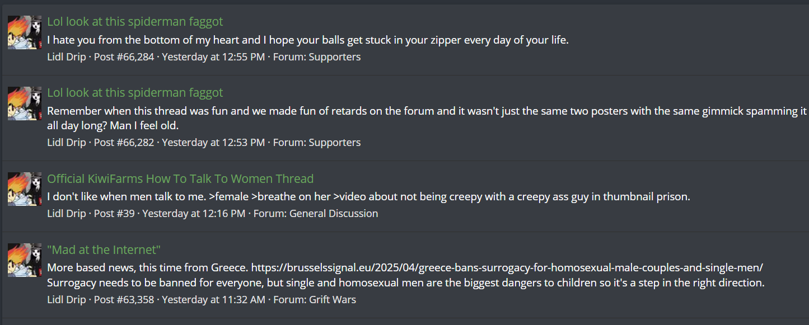The height and width of the screenshot is (325, 809).
Task: Go to the General Discussion forum link
Action: coord(316,214)
